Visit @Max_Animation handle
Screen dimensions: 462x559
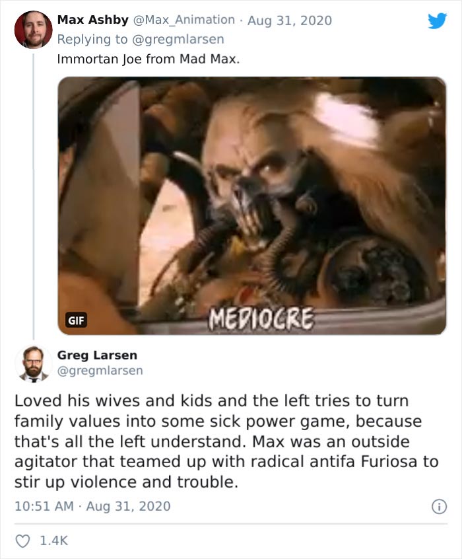(x=183, y=20)
